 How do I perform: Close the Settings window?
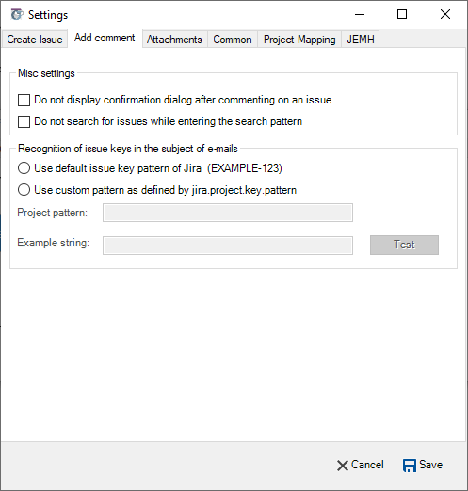point(445,14)
